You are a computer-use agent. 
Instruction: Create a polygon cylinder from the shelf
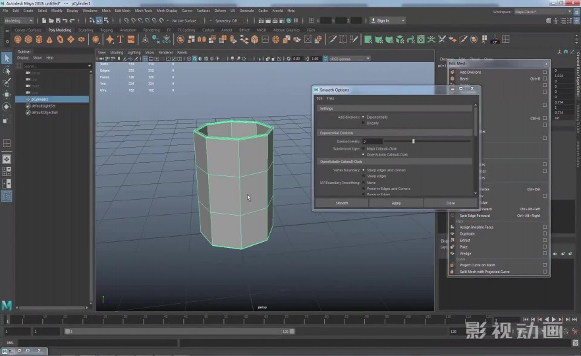[x=39, y=40]
